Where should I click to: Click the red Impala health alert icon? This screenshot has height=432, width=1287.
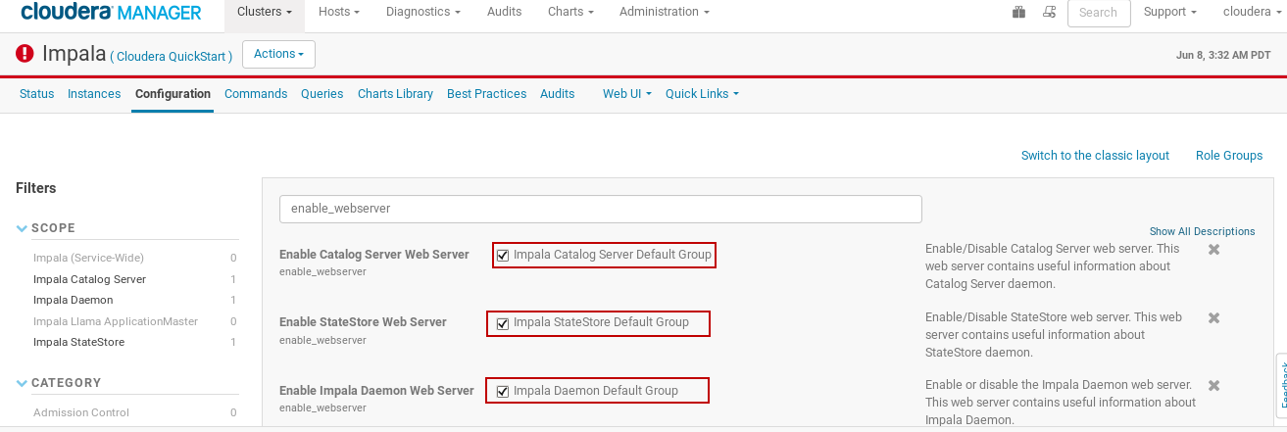(x=25, y=54)
